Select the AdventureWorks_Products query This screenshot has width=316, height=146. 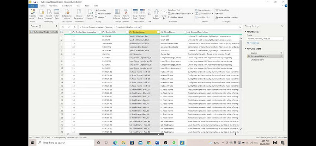click(44, 32)
